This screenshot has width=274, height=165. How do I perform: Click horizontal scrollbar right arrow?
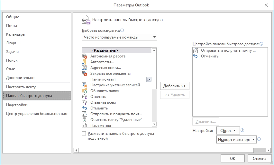click(x=269, y=150)
